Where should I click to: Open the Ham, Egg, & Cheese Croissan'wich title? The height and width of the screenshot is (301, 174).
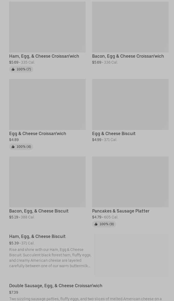(44, 56)
